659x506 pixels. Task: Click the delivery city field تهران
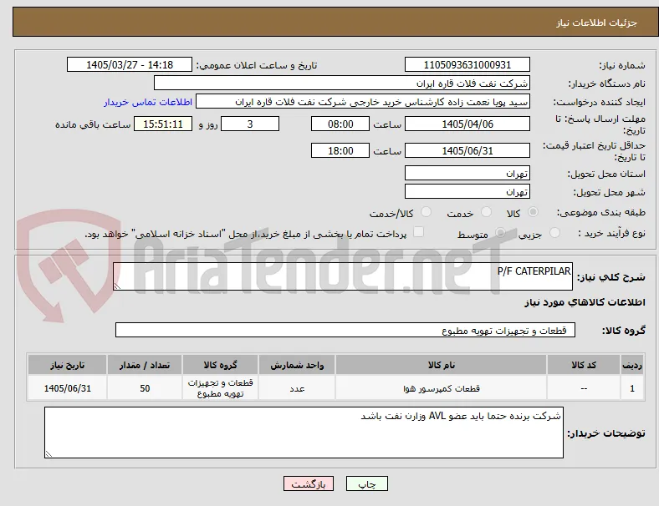point(467,191)
